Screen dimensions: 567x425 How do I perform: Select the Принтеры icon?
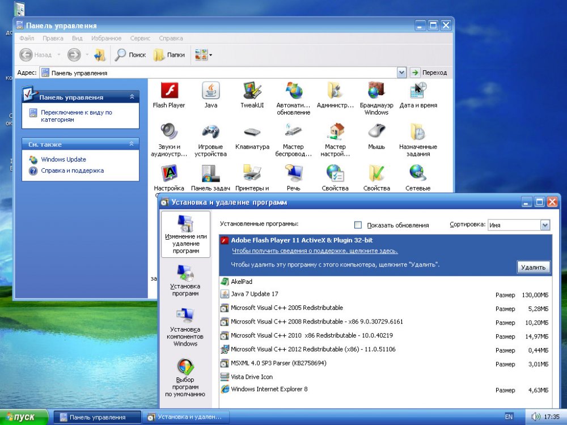click(x=252, y=178)
